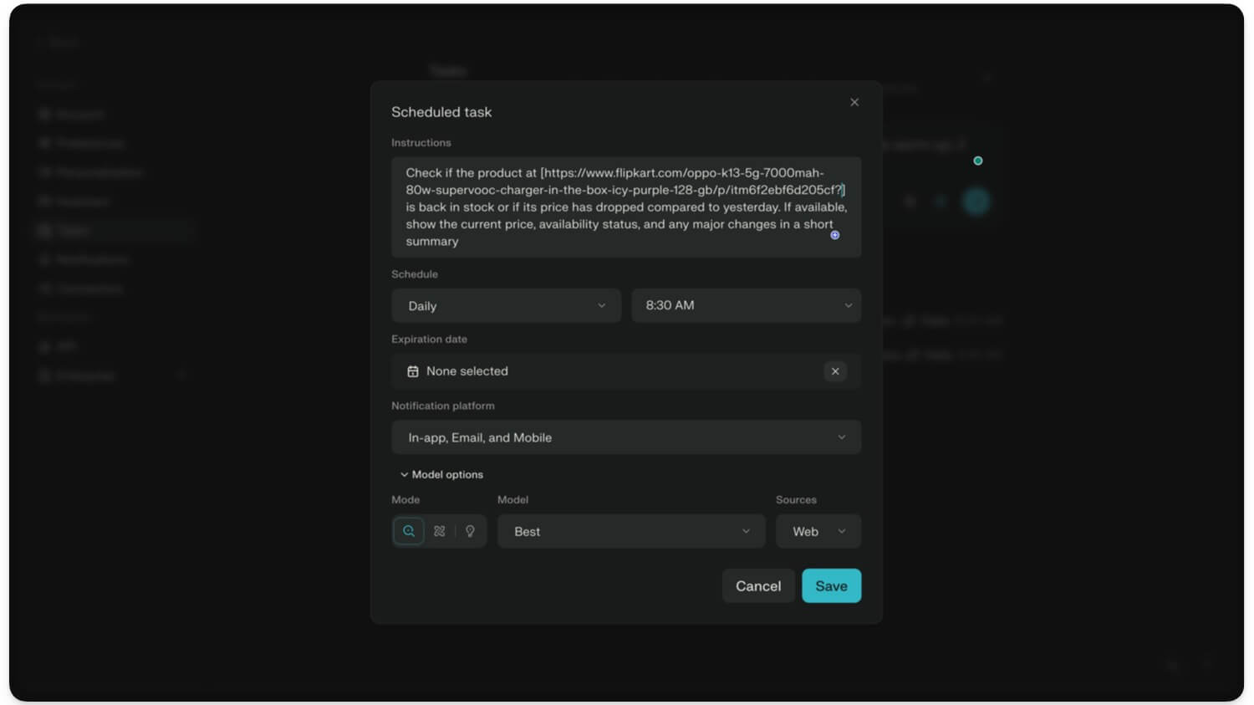Click the blue extension icon in Instructions
Screen dimensions: 1254x705
834,235
